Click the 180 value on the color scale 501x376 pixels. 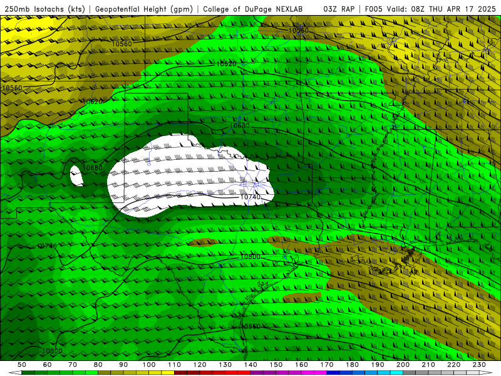[x=353, y=365]
